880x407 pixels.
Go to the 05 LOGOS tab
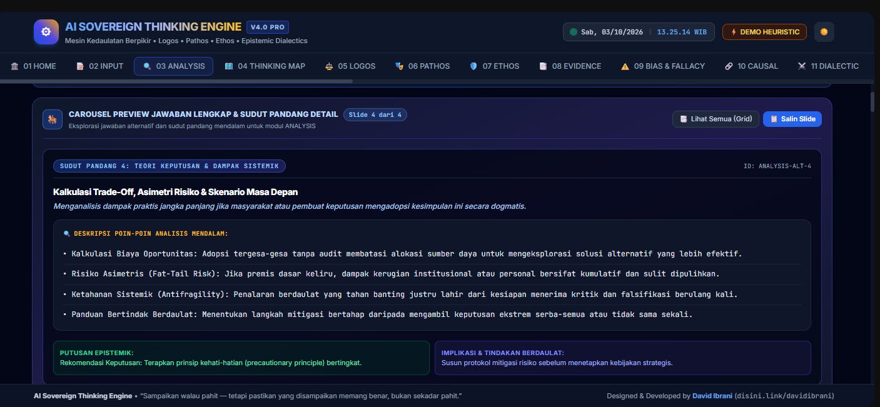[351, 66]
